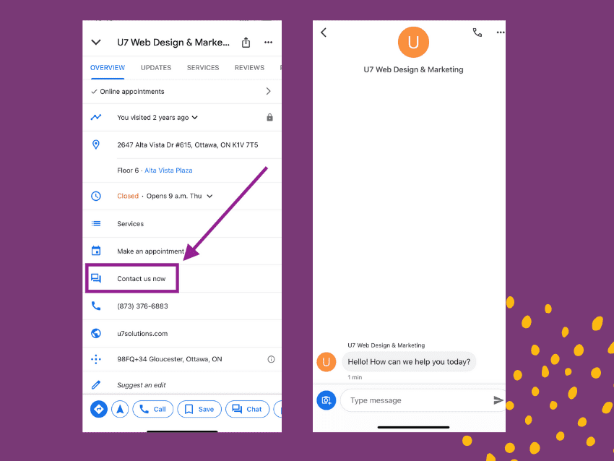The width and height of the screenshot is (614, 461).
Task: Tap the location pin icon beside the address
Action: point(96,145)
